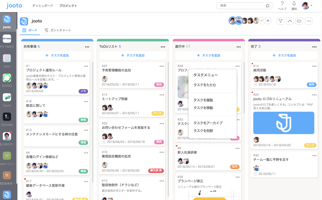Viewport: 322px width, 200px height.
Task: Collapse tasks with the up chevron button
Action: pos(290,21)
